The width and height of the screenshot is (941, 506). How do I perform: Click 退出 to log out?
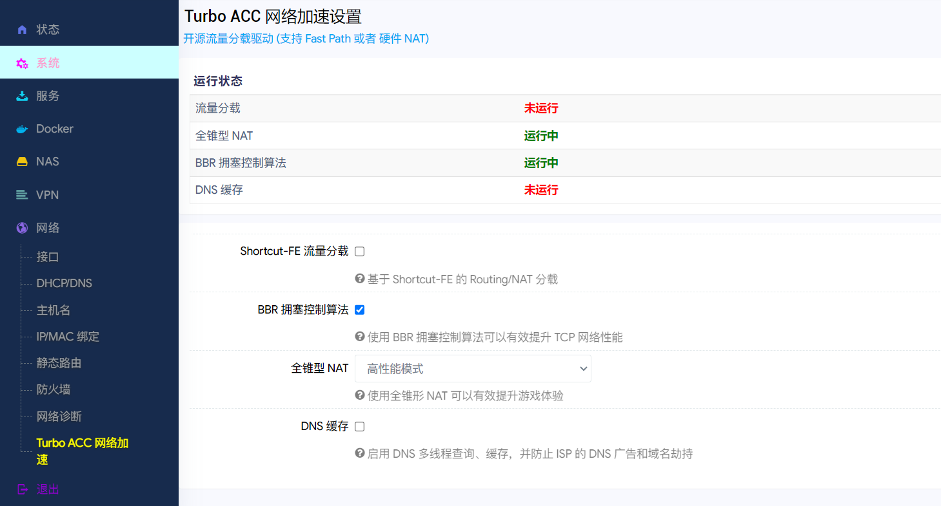tap(48, 489)
